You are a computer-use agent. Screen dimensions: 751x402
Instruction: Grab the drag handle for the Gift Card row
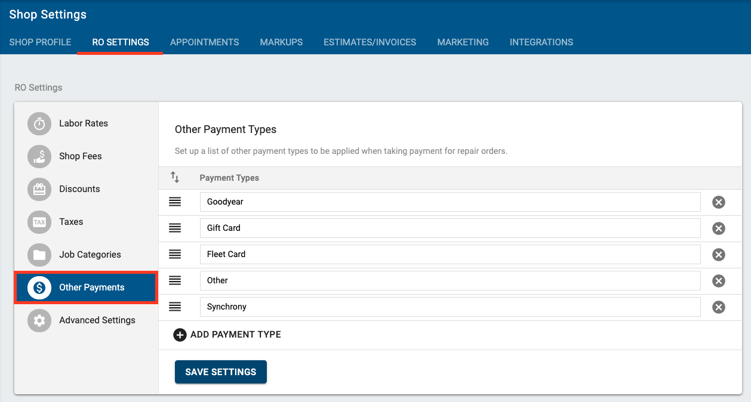[x=175, y=228]
